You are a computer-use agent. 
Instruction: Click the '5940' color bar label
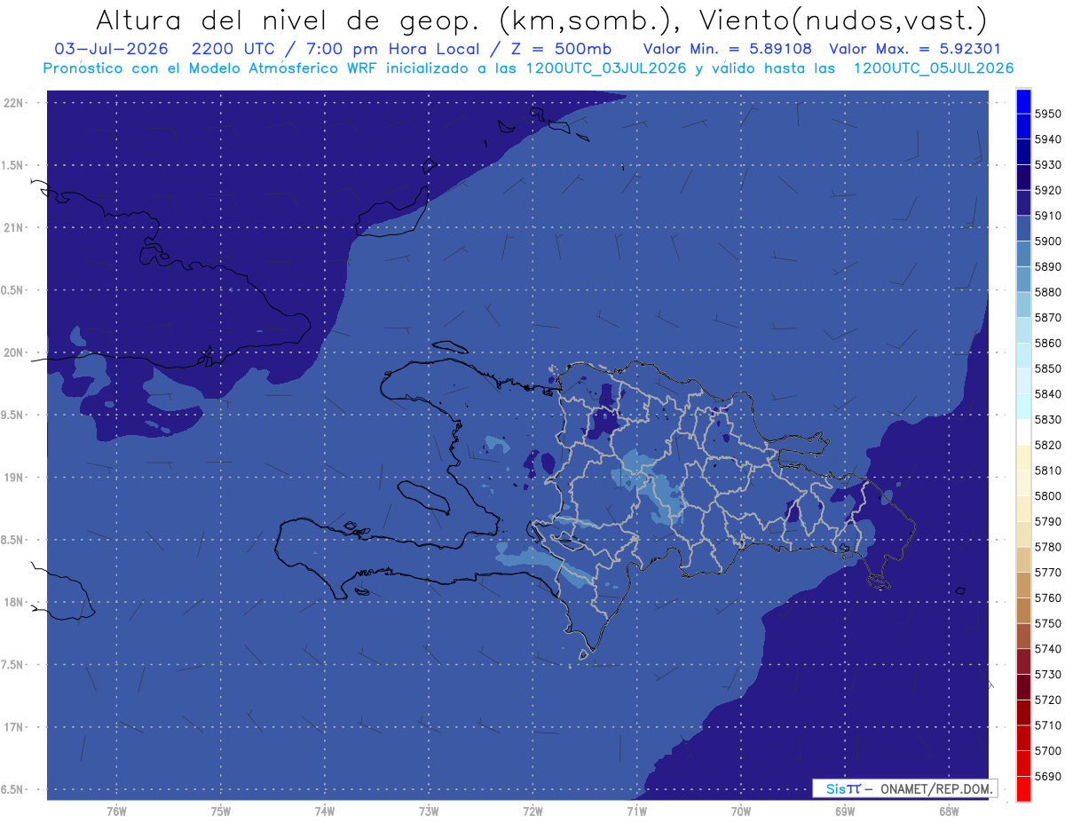(x=1048, y=139)
